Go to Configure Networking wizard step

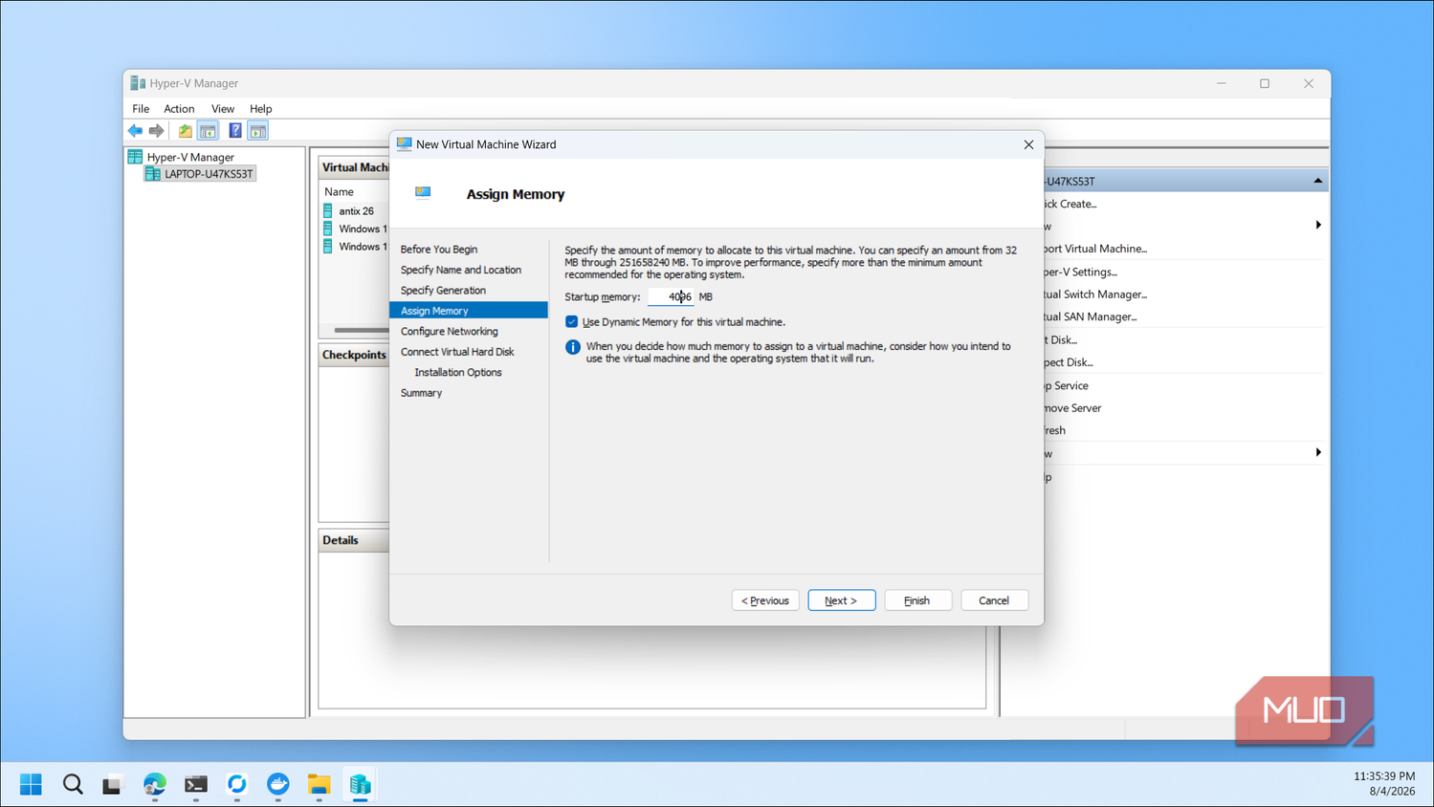450,332
